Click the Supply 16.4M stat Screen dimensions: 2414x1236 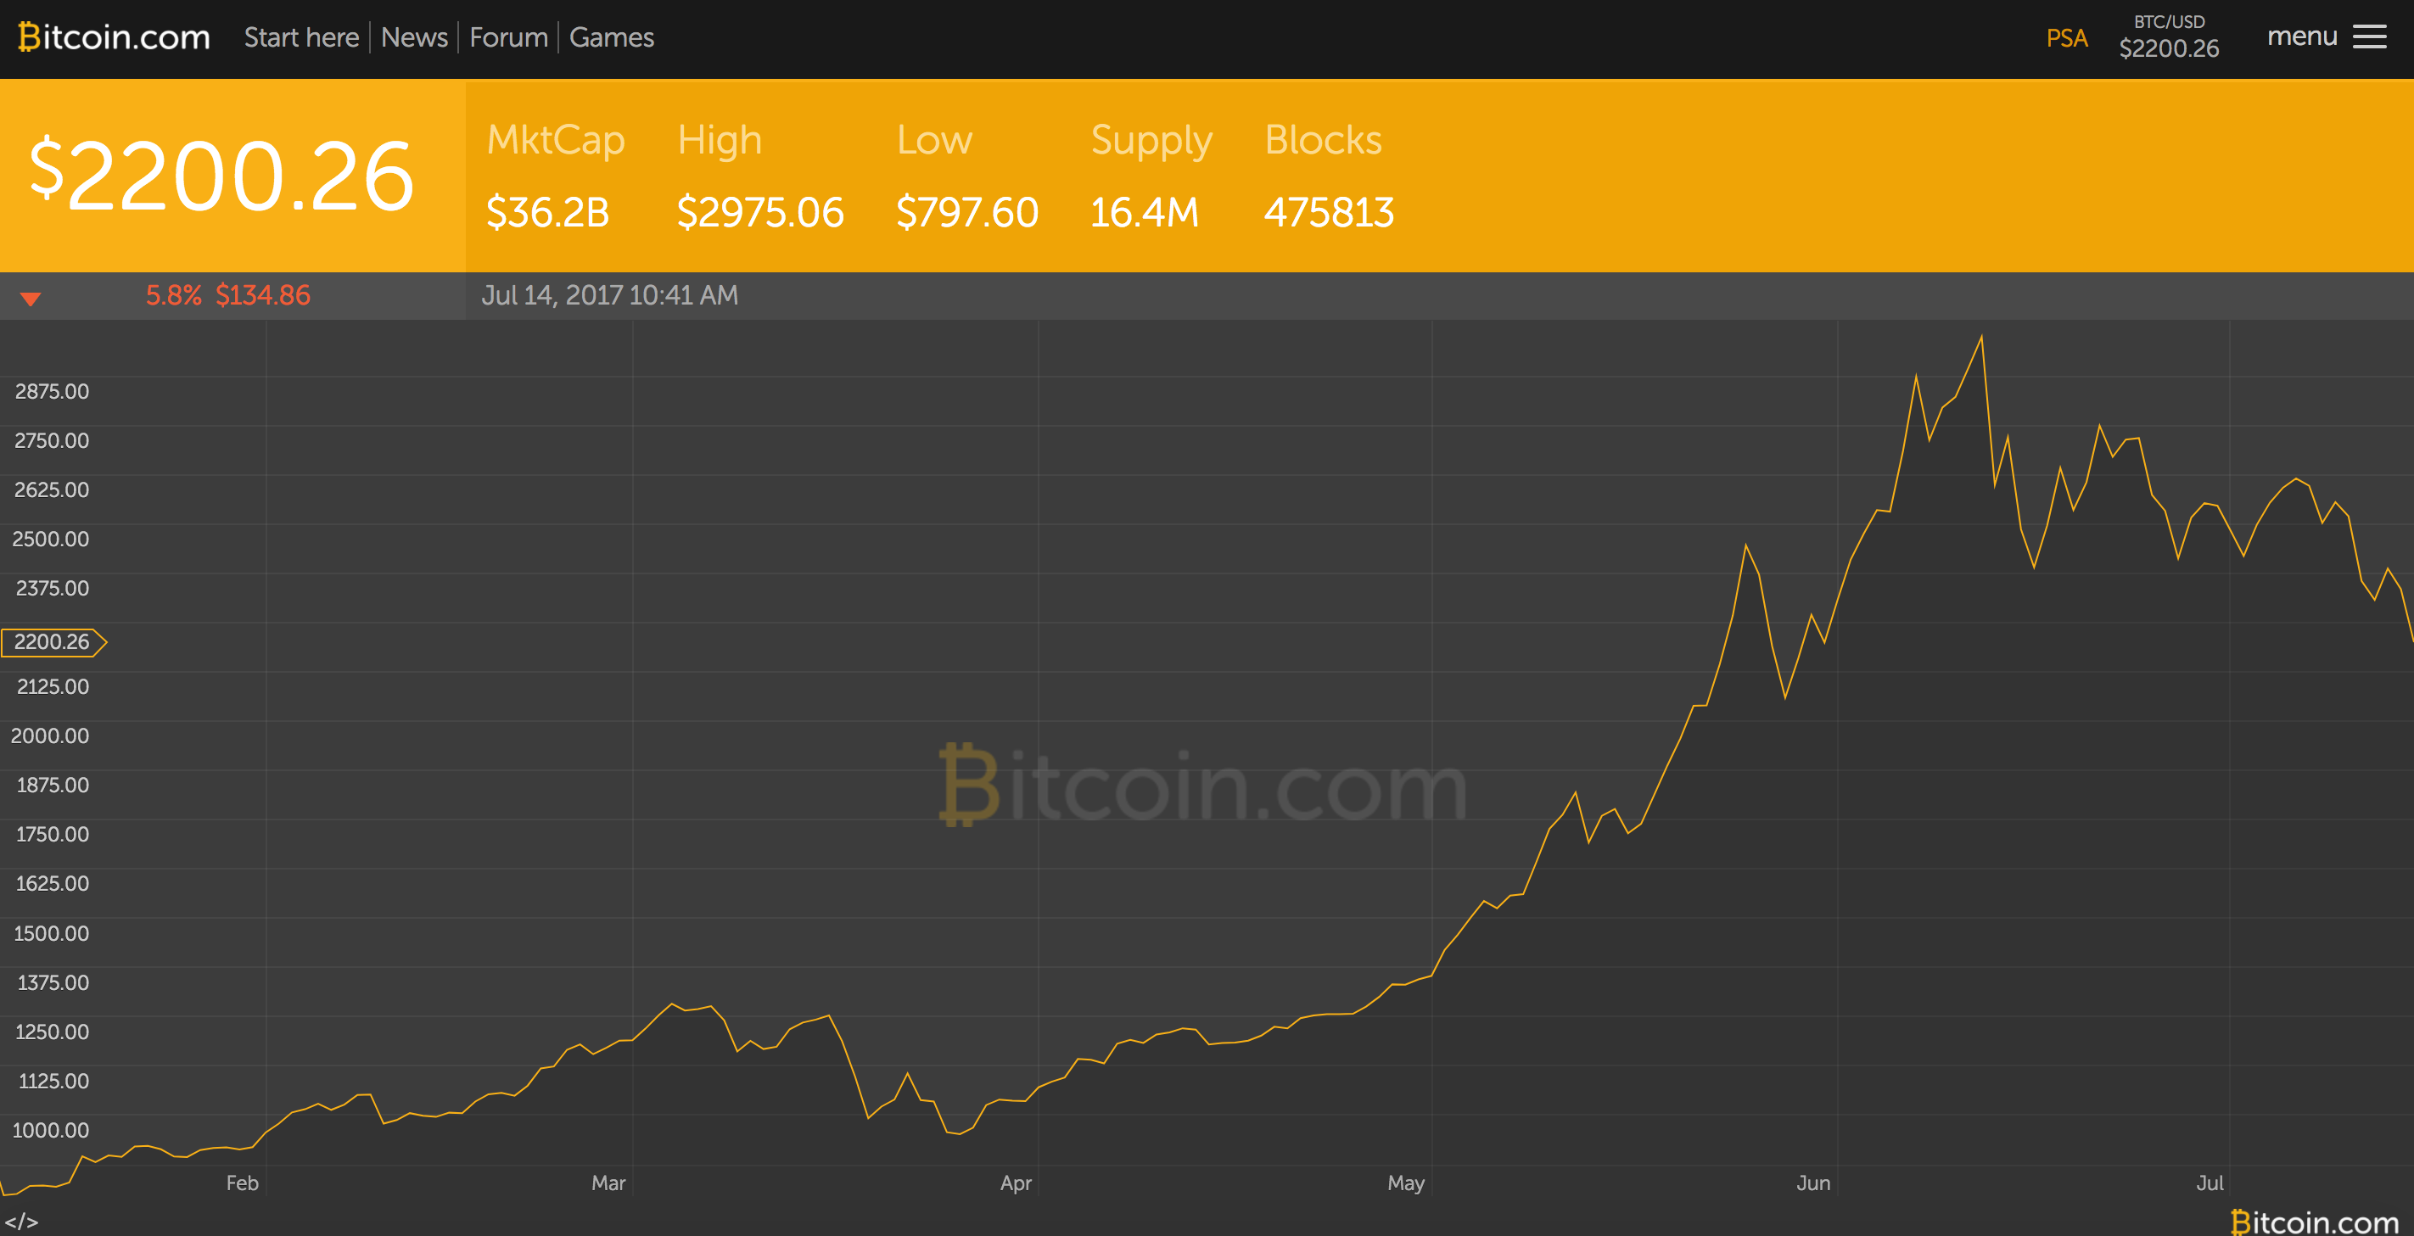(1151, 176)
